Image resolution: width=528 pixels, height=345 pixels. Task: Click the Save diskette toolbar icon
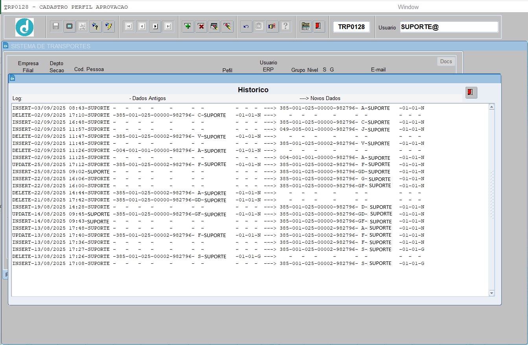coord(56,26)
